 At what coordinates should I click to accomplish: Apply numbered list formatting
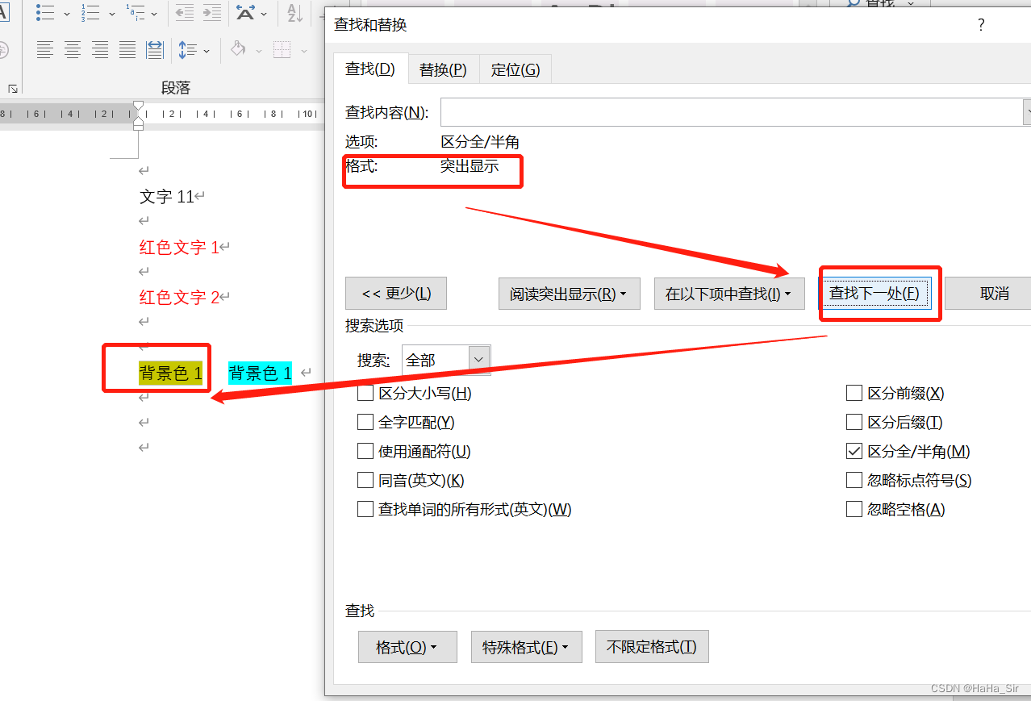[90, 12]
